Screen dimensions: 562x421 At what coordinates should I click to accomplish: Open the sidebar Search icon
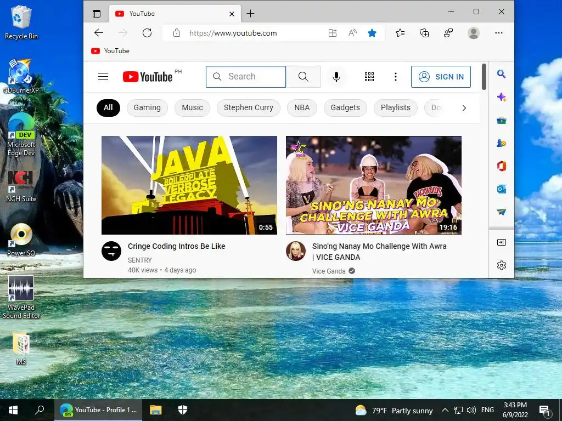tap(502, 74)
